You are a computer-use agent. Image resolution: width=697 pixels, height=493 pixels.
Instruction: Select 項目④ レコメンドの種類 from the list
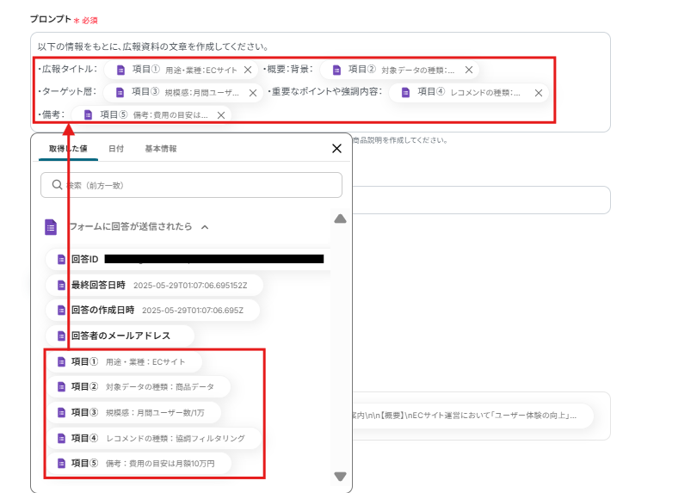154,438
